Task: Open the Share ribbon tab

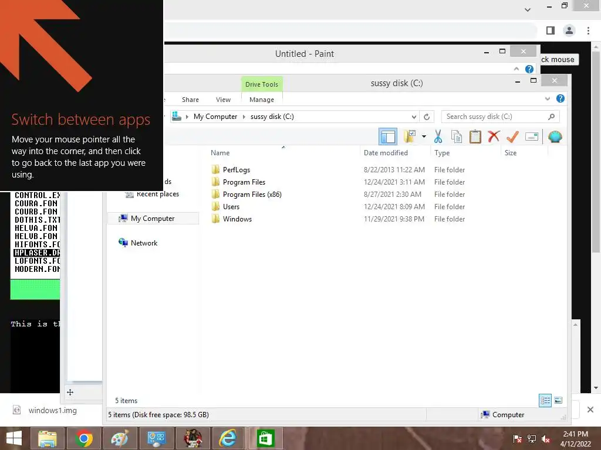Action: tap(190, 100)
